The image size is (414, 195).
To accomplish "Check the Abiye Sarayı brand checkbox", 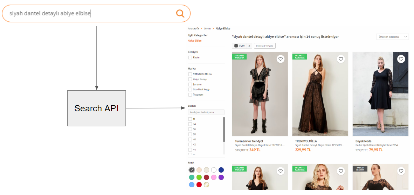I will (190, 79).
